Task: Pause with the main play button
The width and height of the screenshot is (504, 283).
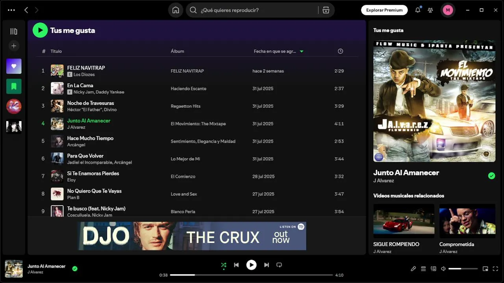Action: [x=251, y=265]
